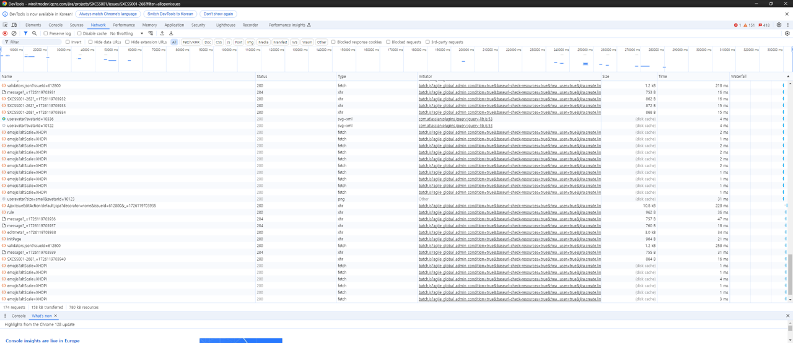Select the inspect element picker icon
This screenshot has width=793, height=343.
(5, 25)
